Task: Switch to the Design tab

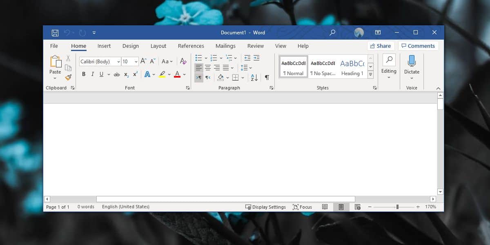Action: [131, 46]
